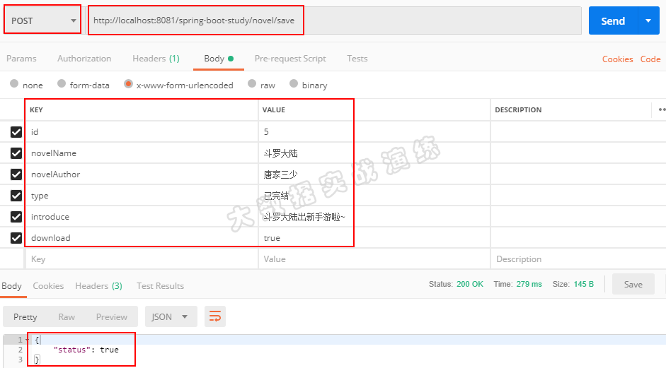The width and height of the screenshot is (666, 368).
Task: Collapse the JSON object at line 1
Action: click(x=27, y=340)
